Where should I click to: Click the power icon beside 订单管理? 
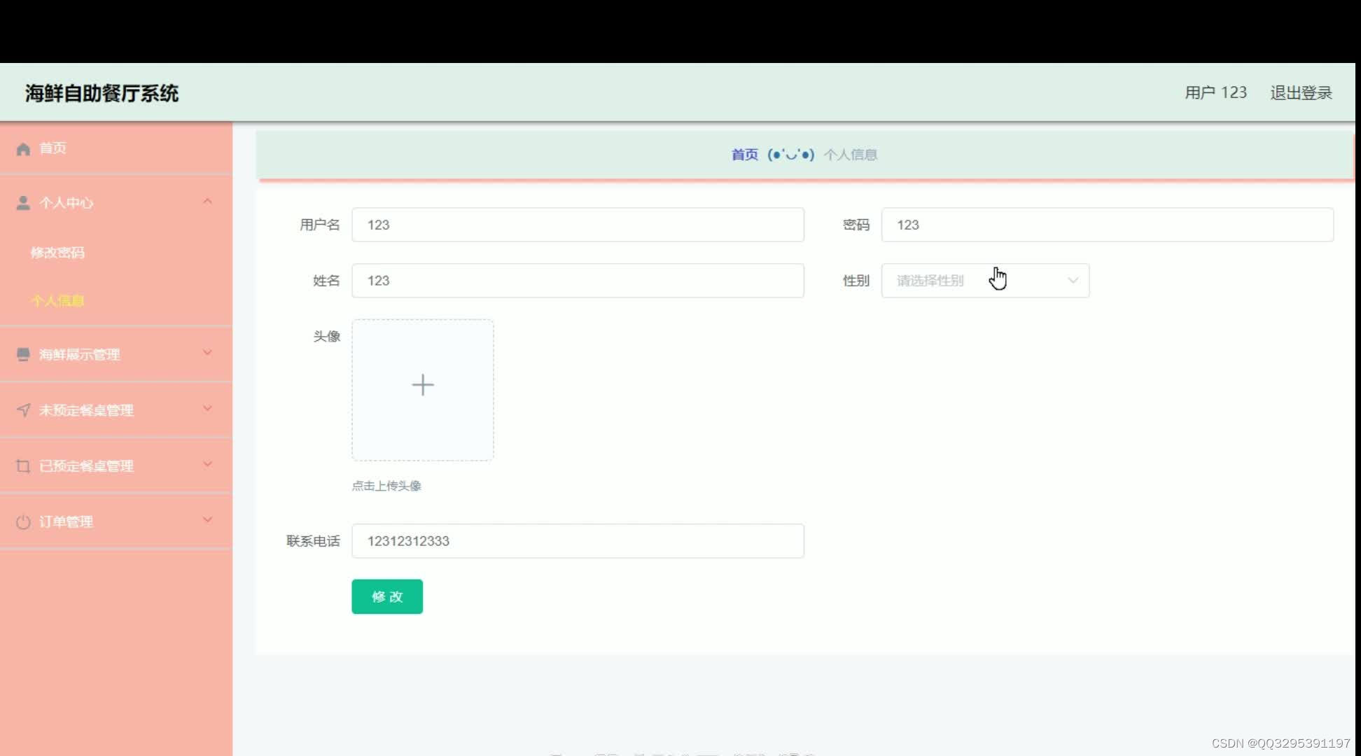23,522
